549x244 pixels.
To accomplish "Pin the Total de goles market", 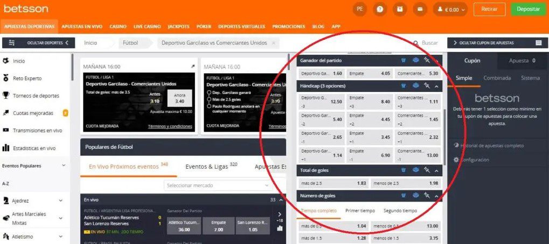I will pyautogui.click(x=427, y=170).
